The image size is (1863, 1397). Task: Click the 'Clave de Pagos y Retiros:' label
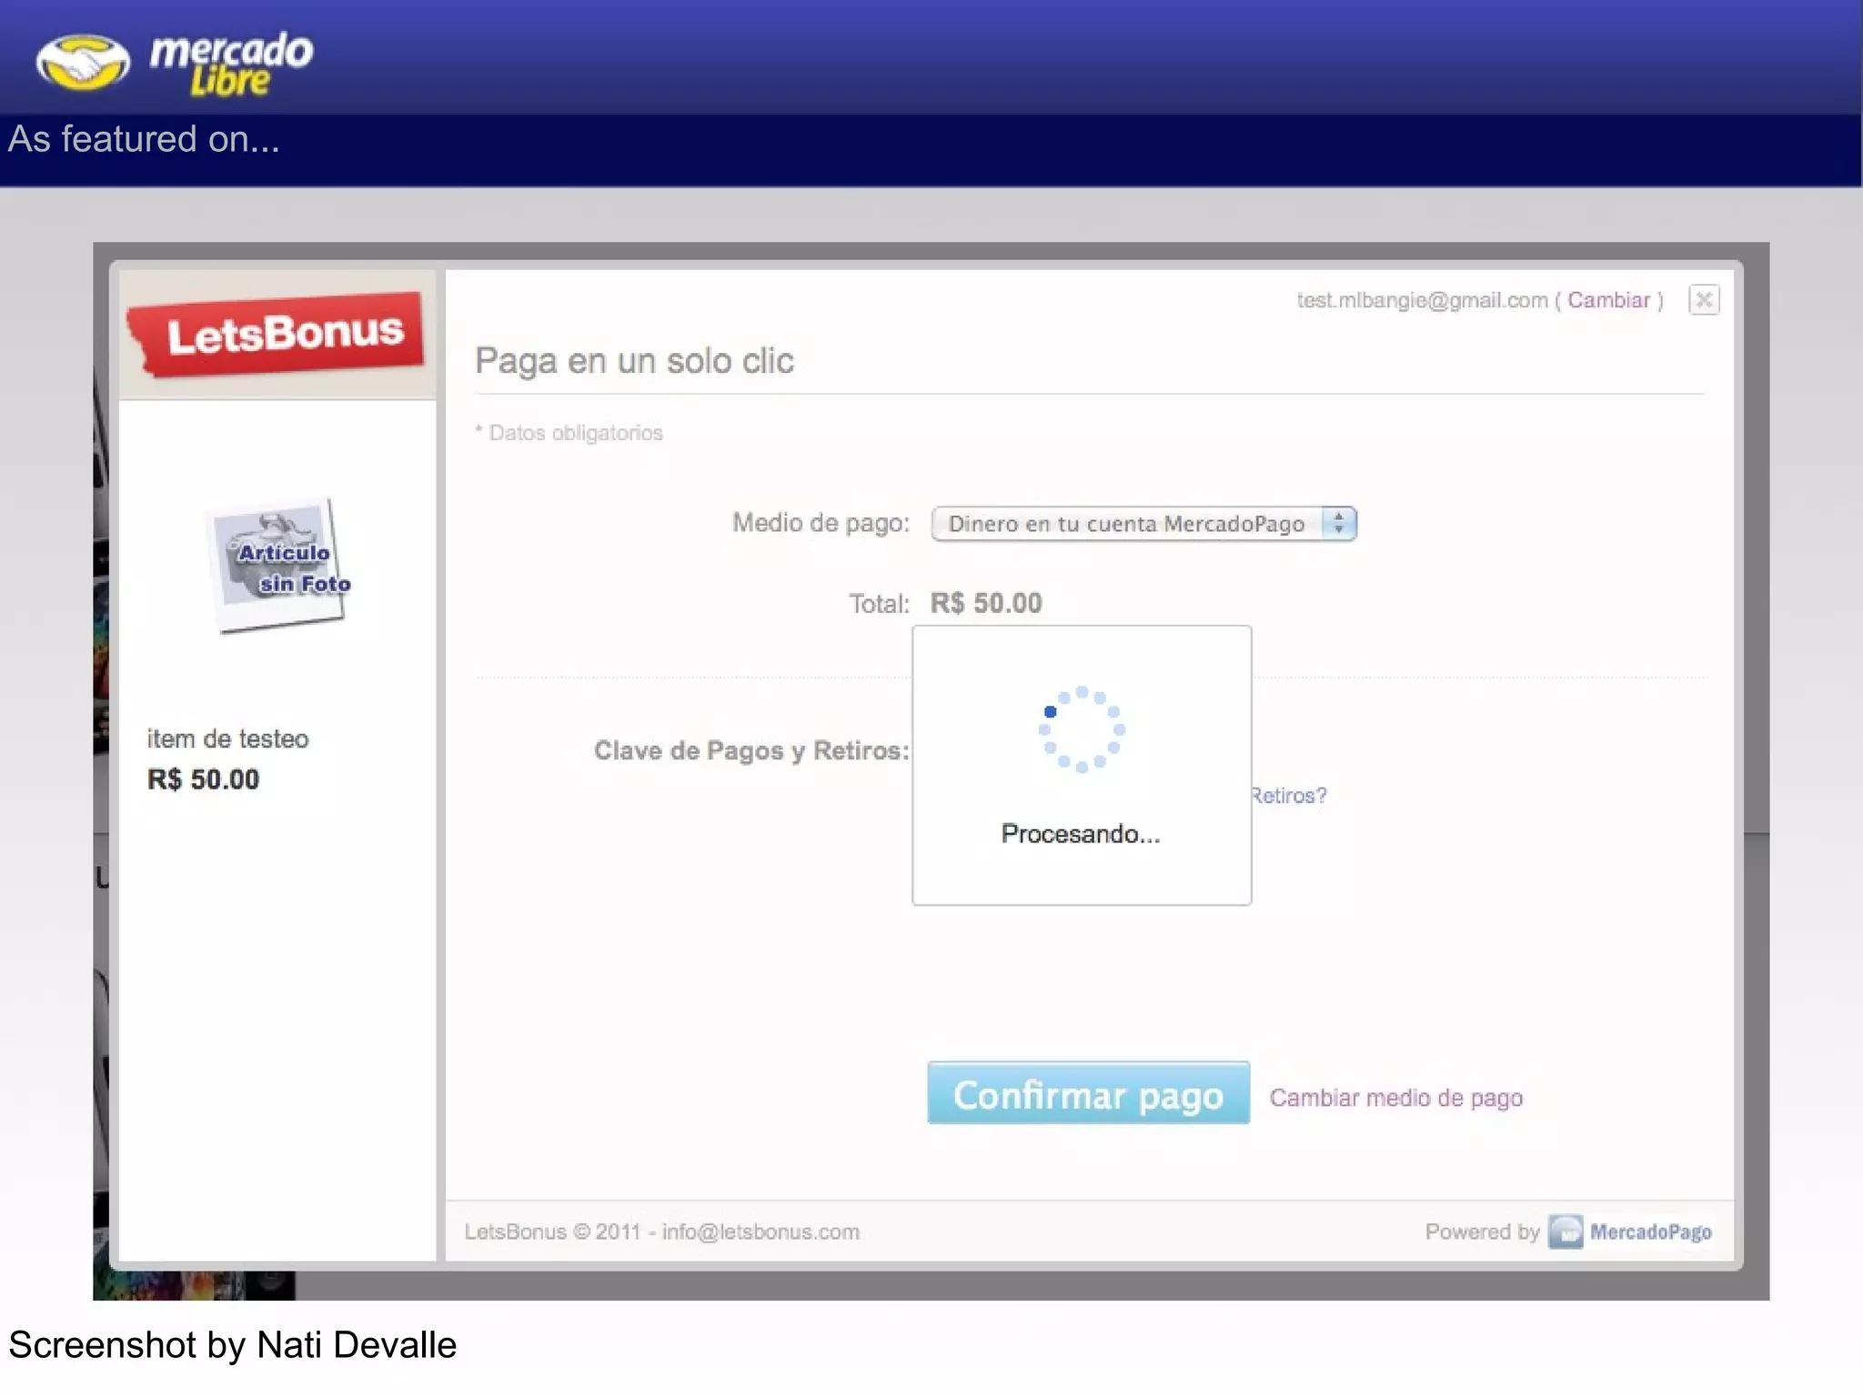click(x=751, y=750)
